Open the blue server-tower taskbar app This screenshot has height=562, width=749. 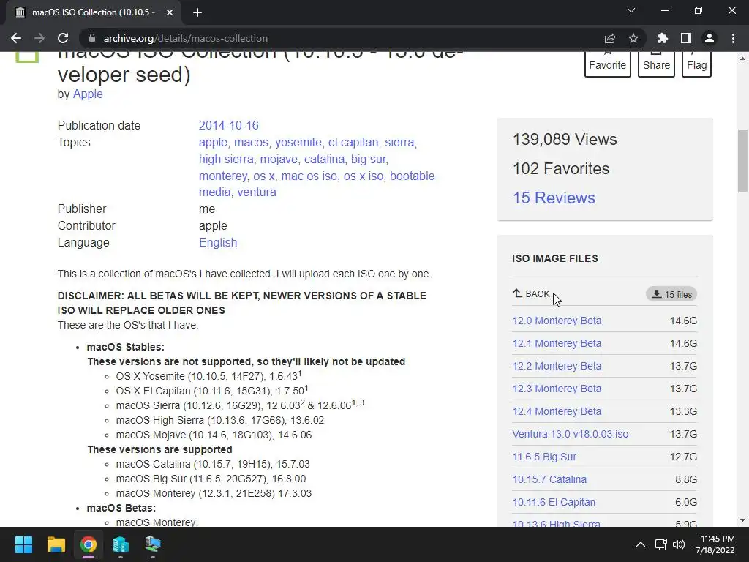point(121,544)
